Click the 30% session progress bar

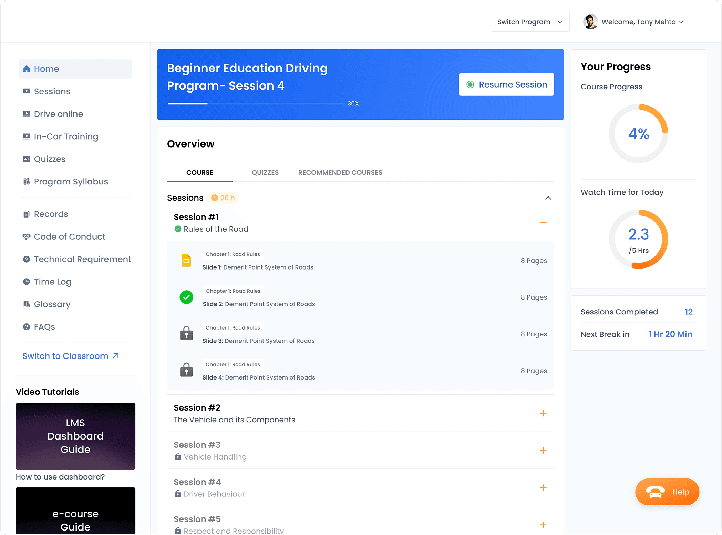click(x=256, y=103)
